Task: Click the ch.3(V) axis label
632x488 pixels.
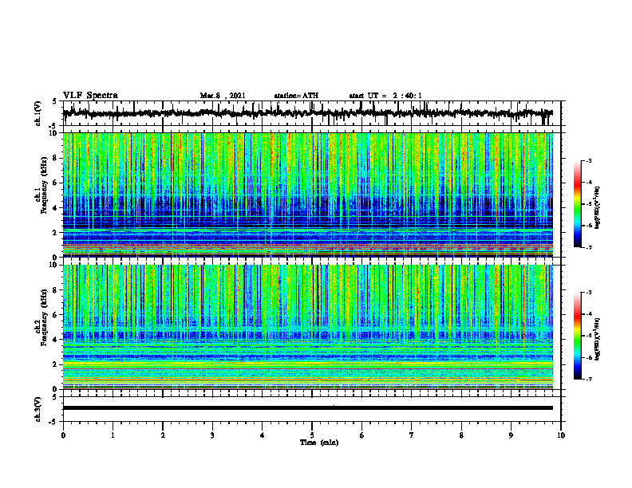Action: point(38,410)
